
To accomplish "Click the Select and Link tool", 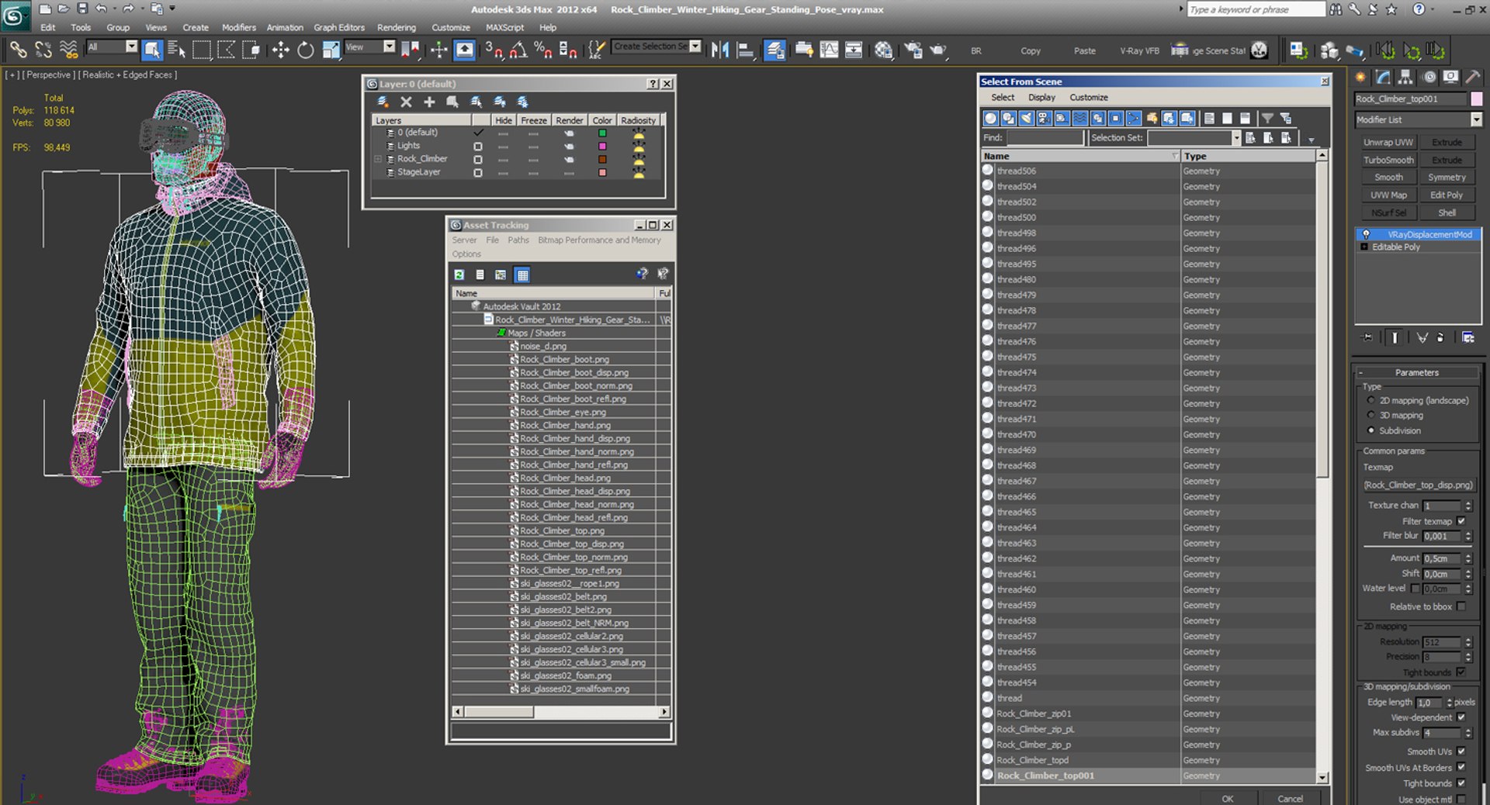I will tap(18, 50).
